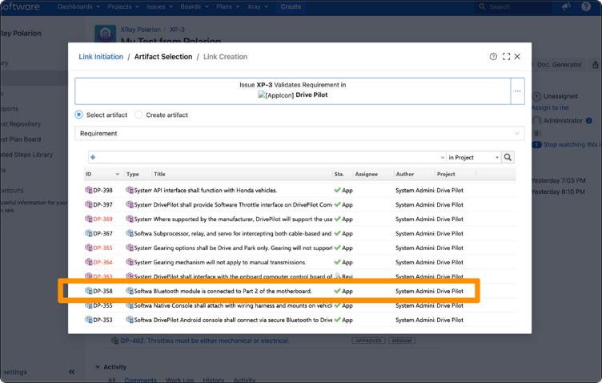Click the Doc. Generator button

pos(559,65)
